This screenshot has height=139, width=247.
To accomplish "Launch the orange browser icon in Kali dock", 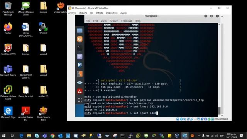I will [x=80, y=39].
